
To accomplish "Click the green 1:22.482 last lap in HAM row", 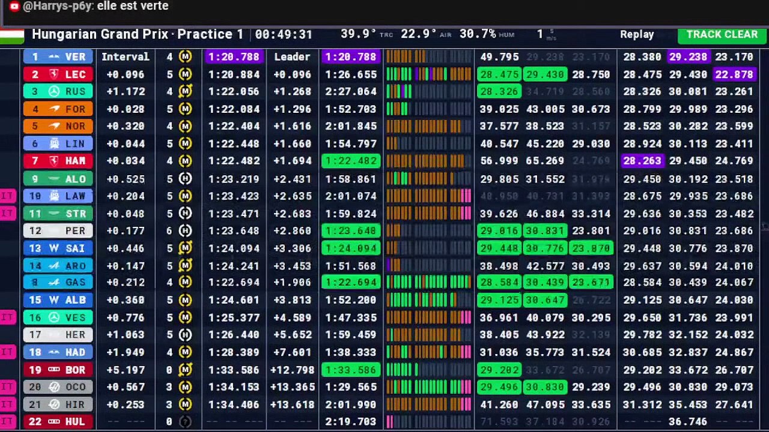I will tap(351, 161).
